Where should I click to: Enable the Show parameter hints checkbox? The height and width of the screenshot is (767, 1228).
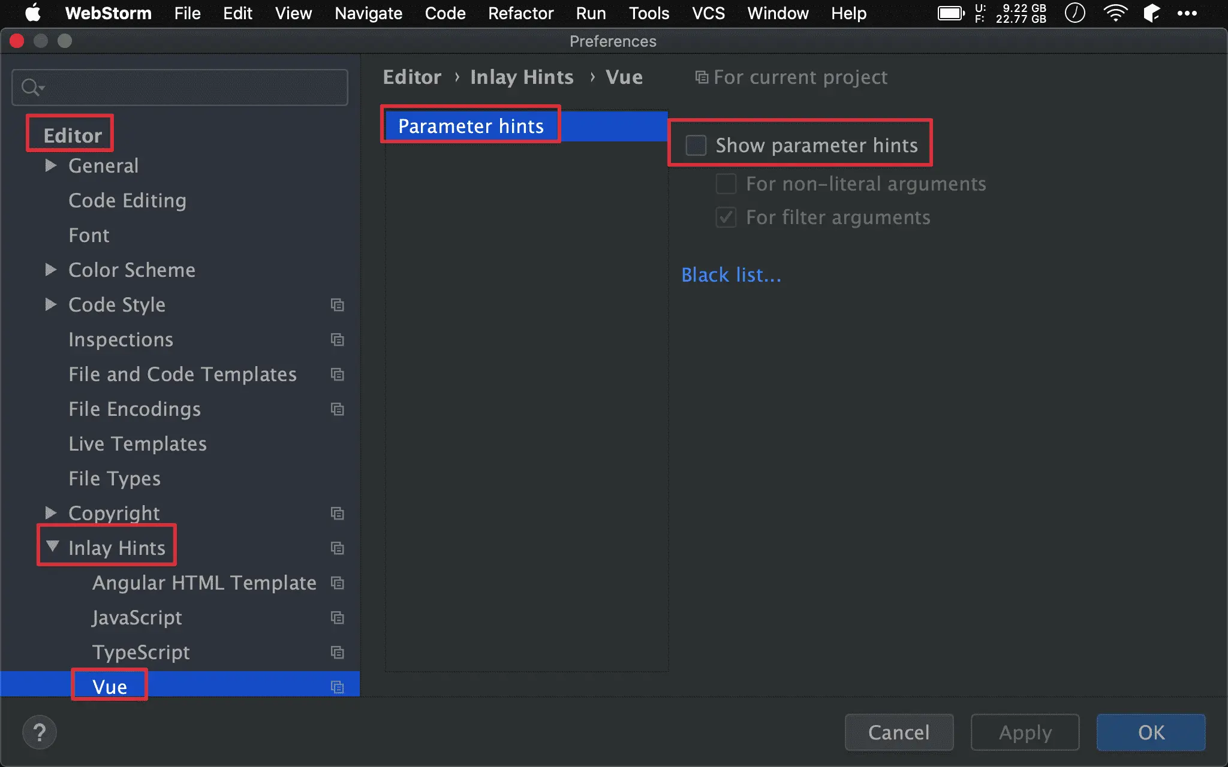(x=696, y=145)
